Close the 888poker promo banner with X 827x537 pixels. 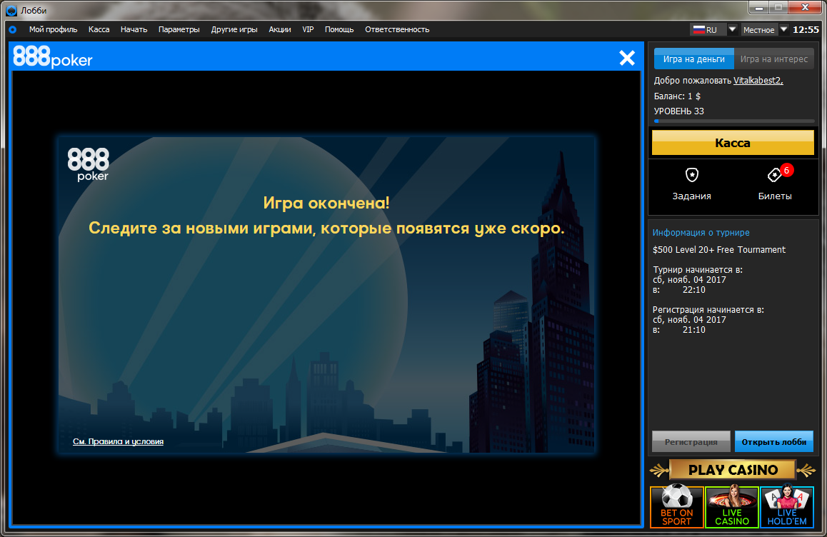click(x=627, y=58)
